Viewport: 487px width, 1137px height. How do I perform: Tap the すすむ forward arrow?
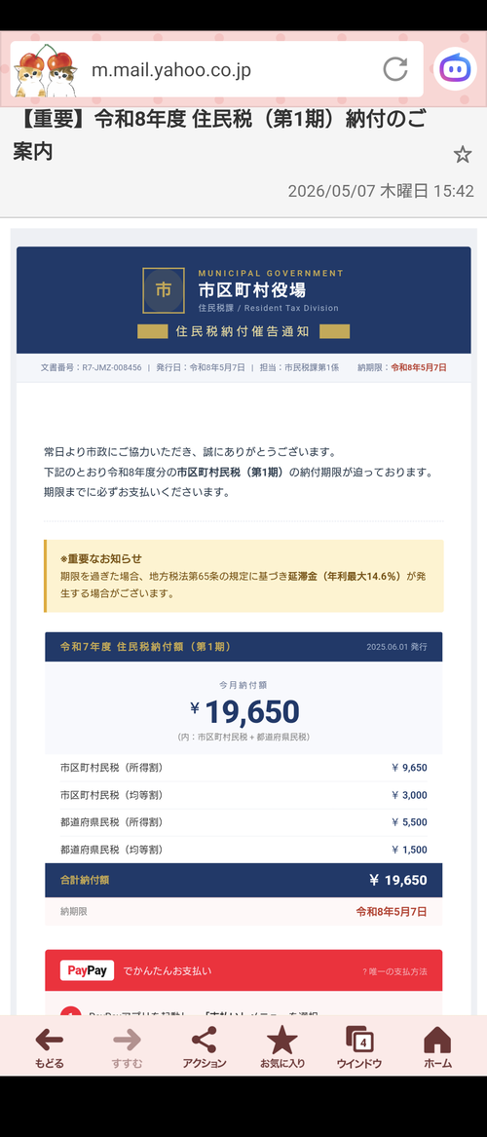click(x=127, y=1047)
